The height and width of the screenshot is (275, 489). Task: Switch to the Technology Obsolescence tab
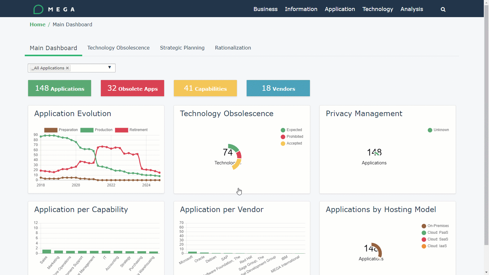(119, 48)
